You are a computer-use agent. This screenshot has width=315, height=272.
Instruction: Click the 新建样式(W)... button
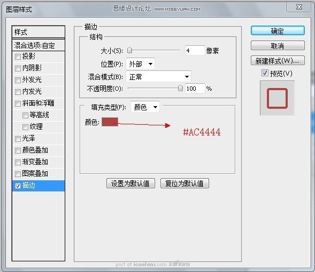pos(278,60)
